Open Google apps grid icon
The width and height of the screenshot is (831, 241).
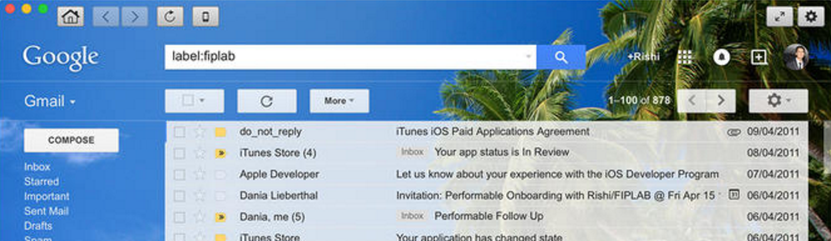click(685, 57)
